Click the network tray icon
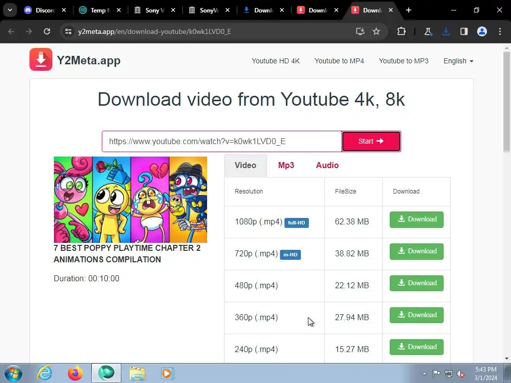Image resolution: width=511 pixels, height=383 pixels. (449, 374)
